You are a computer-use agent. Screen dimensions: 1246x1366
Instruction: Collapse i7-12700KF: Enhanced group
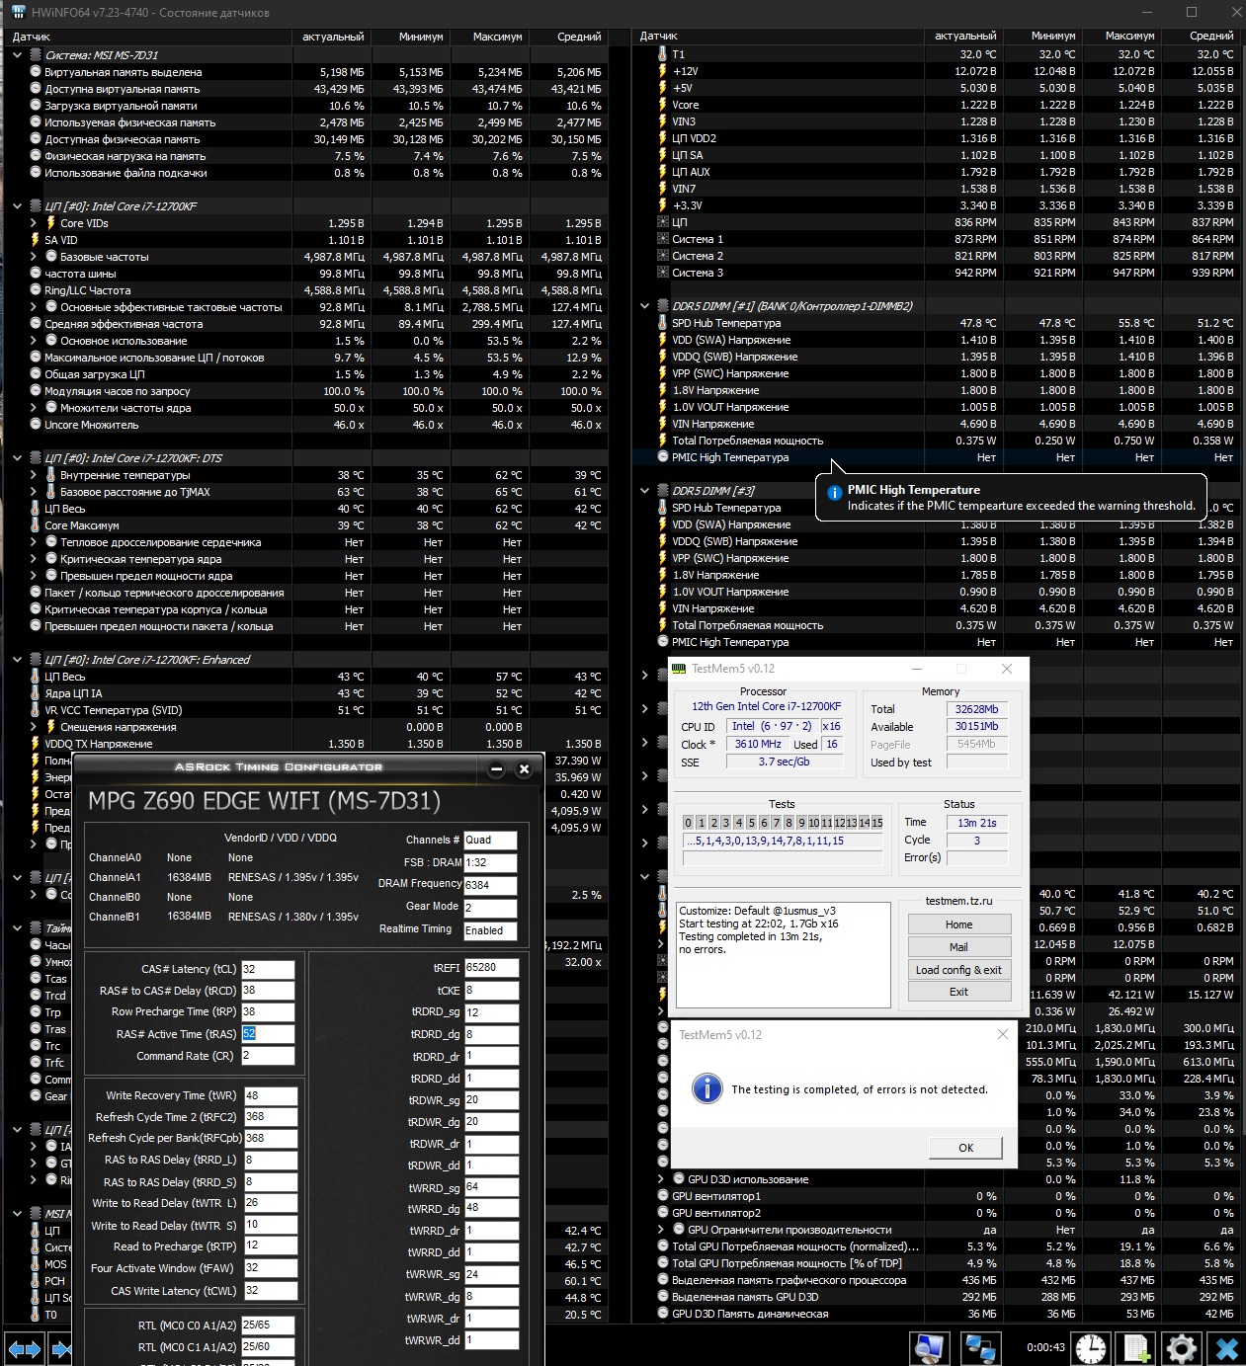point(17,660)
